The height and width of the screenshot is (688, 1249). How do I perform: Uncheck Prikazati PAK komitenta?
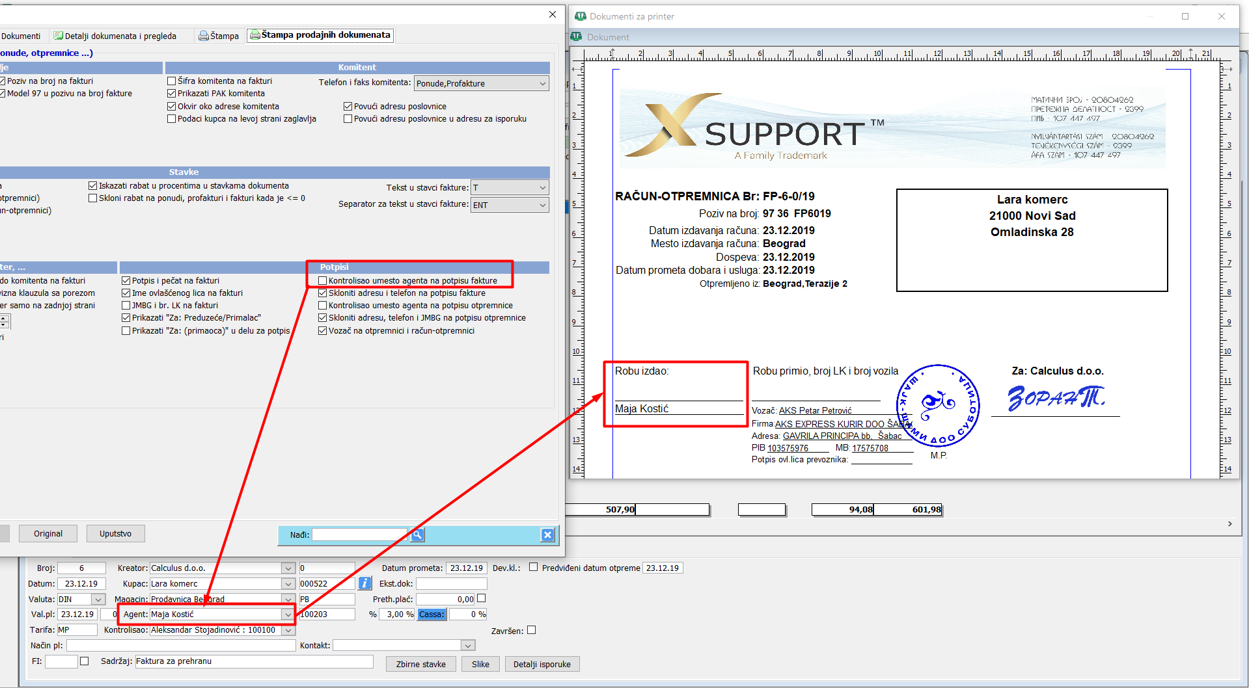point(171,94)
